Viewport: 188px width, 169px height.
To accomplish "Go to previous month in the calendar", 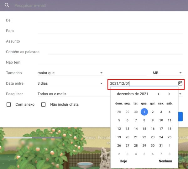I will pos(159,94).
